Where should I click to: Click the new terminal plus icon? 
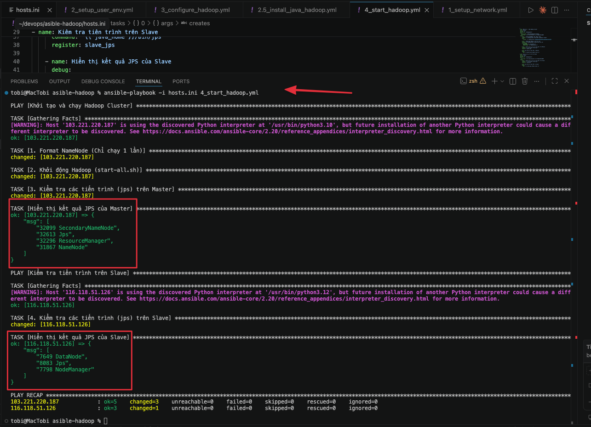(494, 81)
